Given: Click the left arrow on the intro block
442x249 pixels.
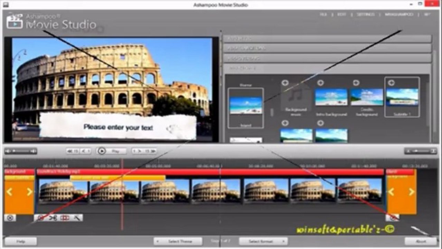Looking at the screenshot, I should point(10,192).
